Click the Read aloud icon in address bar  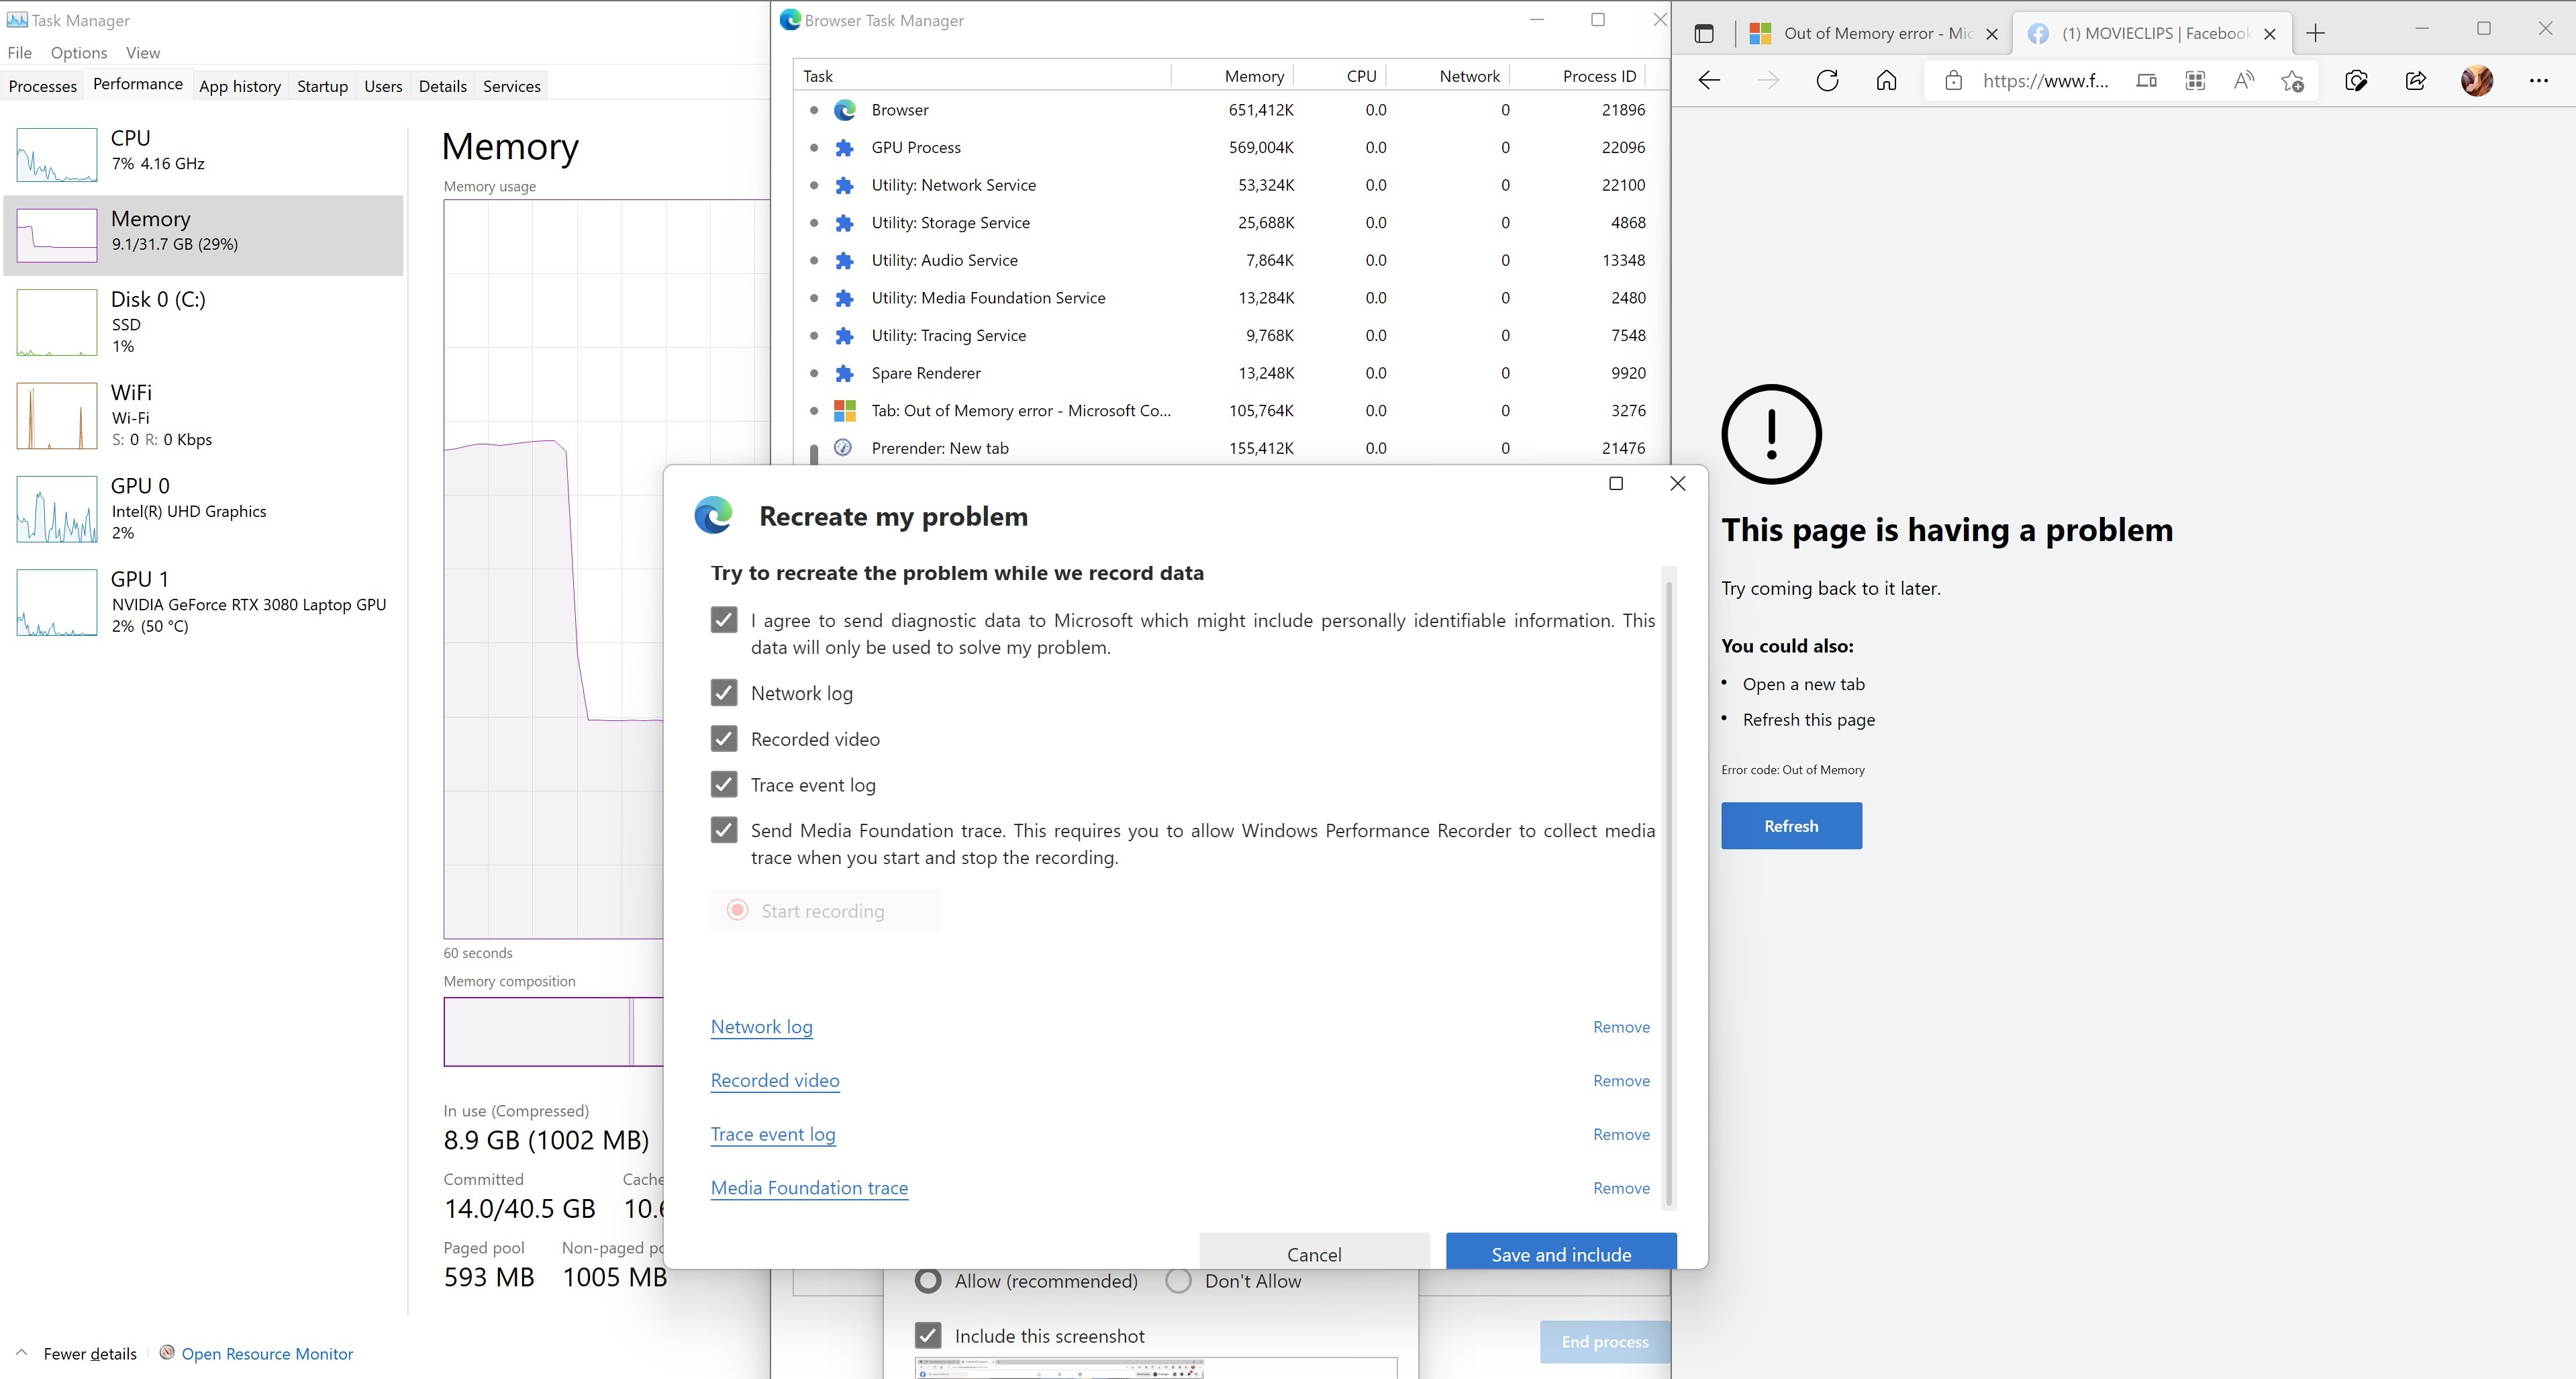pos(2243,81)
